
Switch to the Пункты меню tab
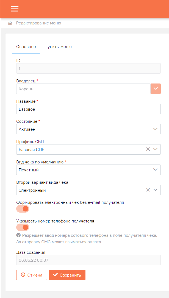[58, 47]
